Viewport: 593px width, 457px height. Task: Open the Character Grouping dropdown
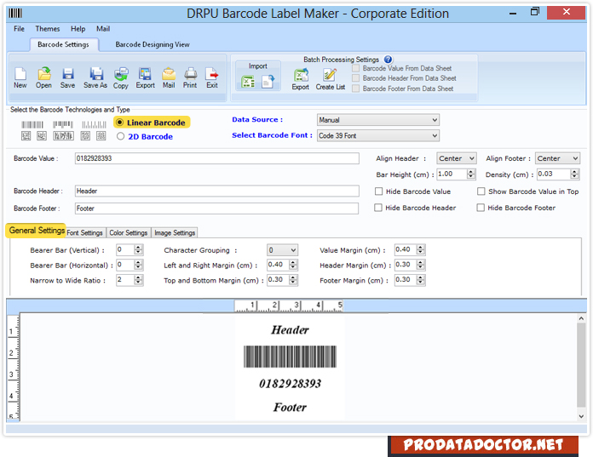tap(282, 250)
